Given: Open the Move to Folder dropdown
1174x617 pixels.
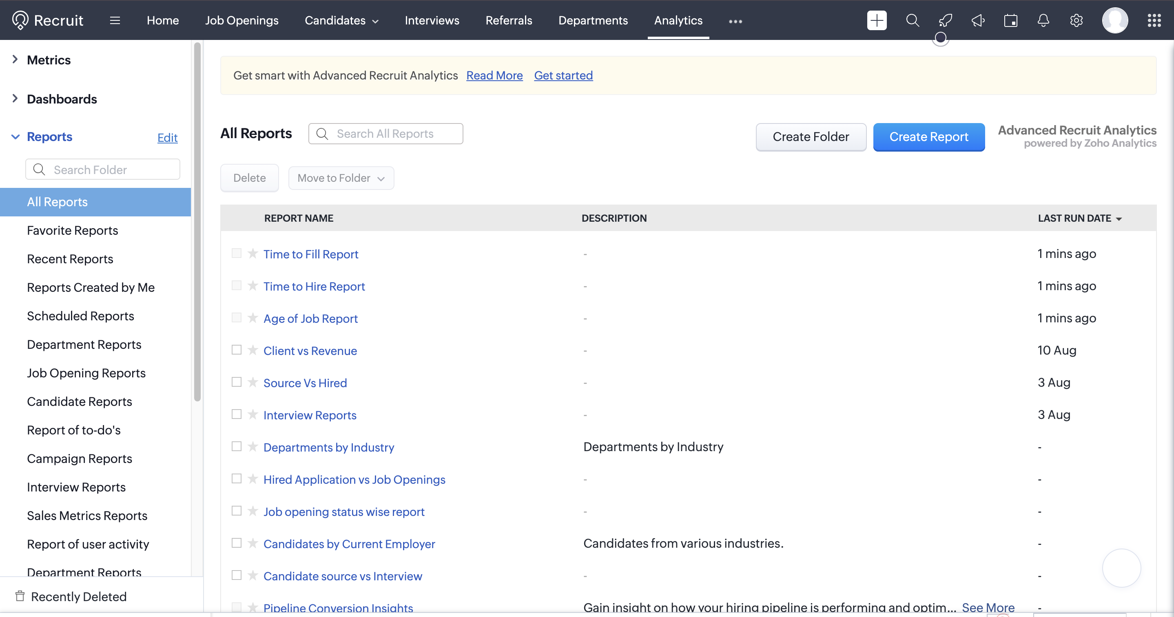Looking at the screenshot, I should click(x=341, y=178).
